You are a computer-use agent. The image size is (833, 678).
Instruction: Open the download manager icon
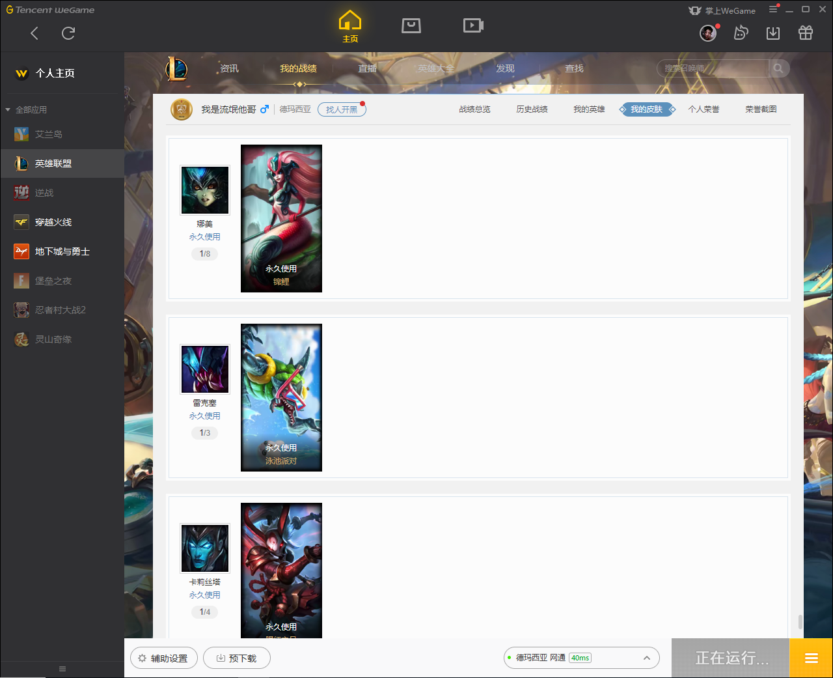(773, 33)
